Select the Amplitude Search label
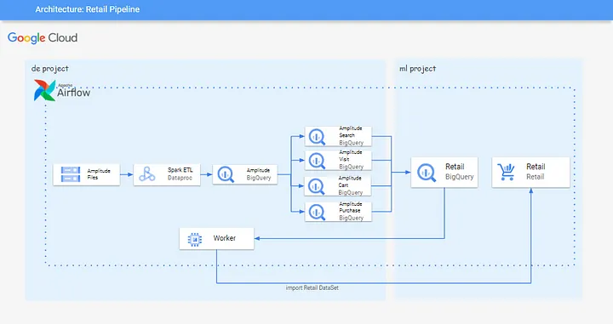 click(350, 132)
